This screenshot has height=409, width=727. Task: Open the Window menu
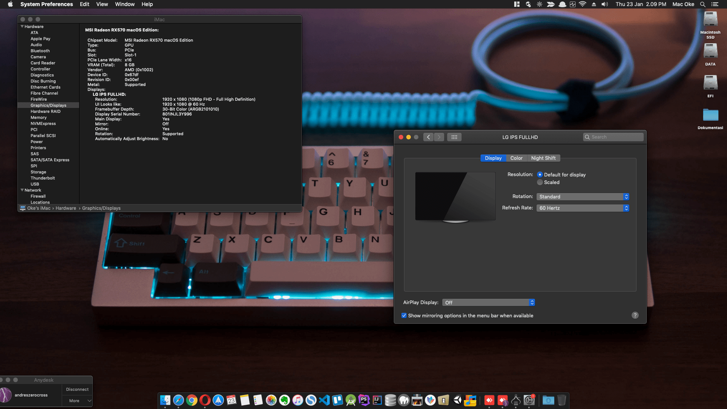pyautogui.click(x=125, y=4)
